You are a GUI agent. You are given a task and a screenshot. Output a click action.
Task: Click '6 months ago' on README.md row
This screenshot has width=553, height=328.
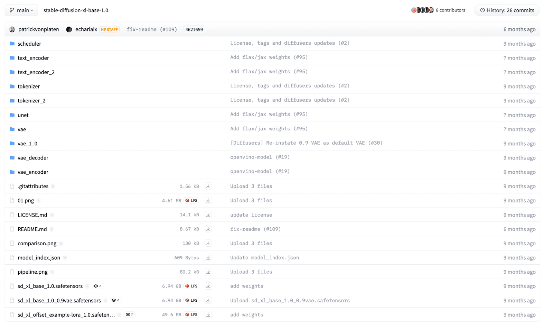click(519, 229)
